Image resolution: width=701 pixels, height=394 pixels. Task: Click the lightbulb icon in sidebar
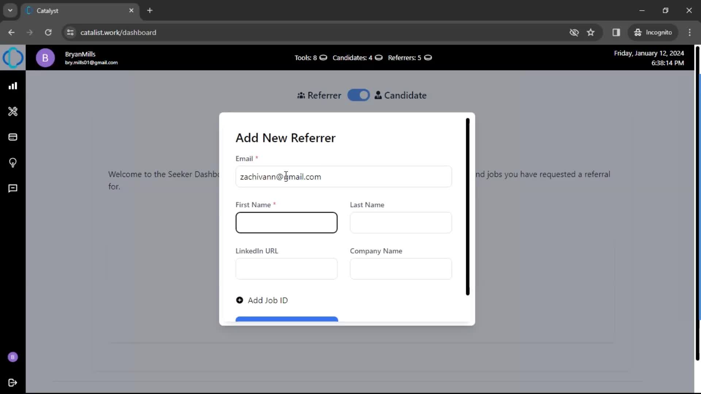[x=13, y=163]
